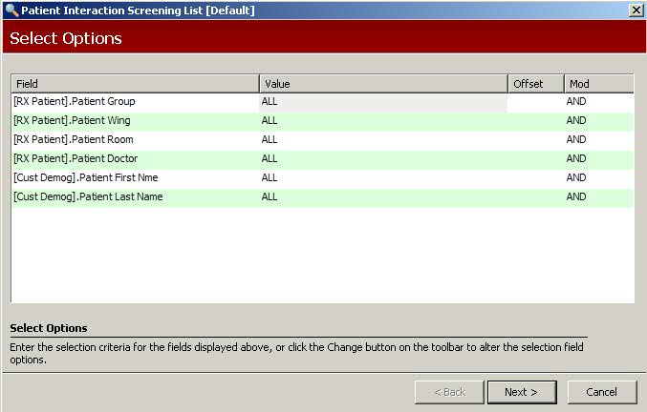Select the [Cust Demog].Patient Last Name row
Viewport: 647px width, 412px height.
(322, 196)
